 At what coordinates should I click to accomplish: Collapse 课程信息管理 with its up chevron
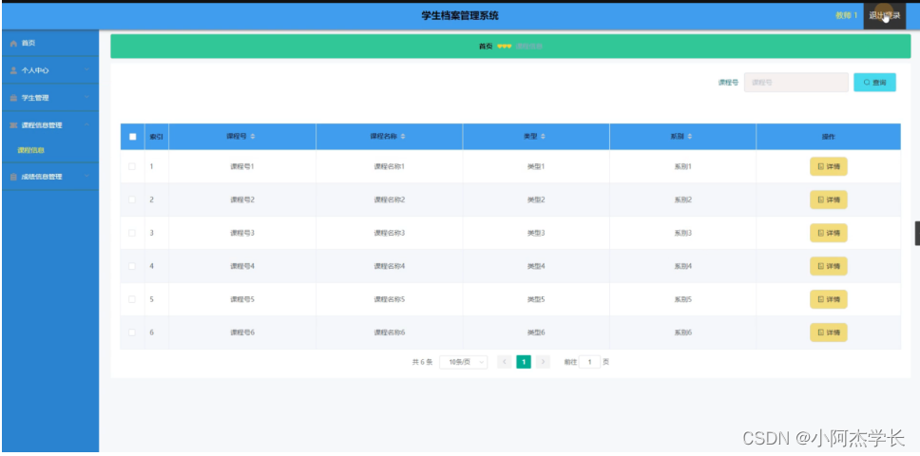(x=86, y=124)
